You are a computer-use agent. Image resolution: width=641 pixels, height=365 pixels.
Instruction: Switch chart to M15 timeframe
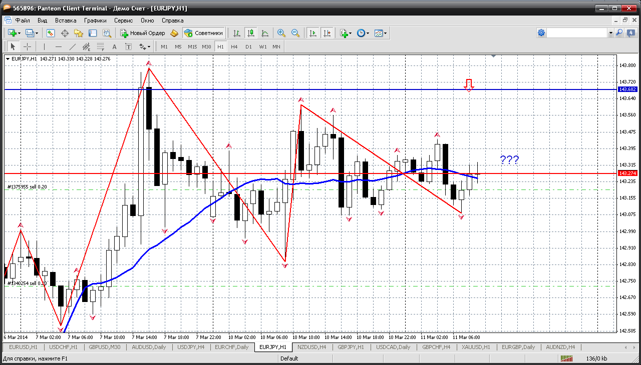click(192, 46)
